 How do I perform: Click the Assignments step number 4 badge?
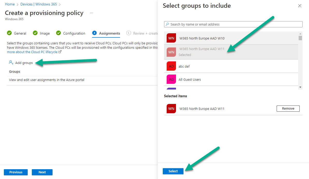click(94, 33)
